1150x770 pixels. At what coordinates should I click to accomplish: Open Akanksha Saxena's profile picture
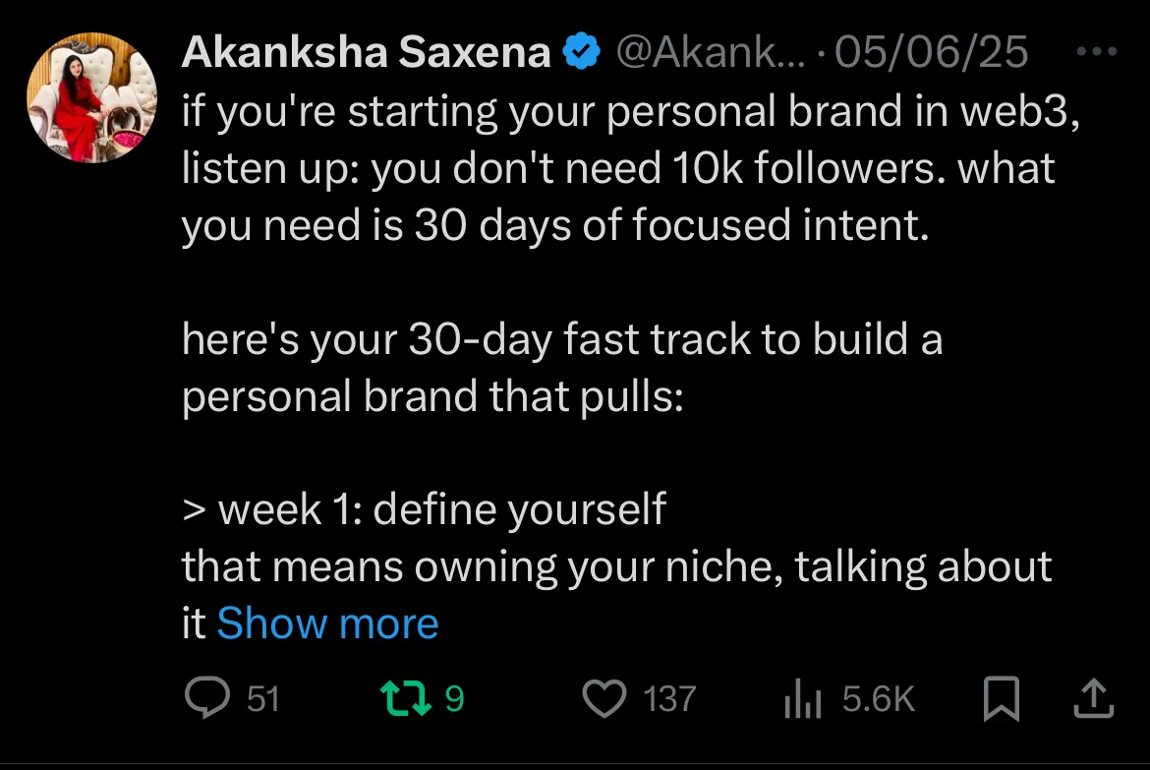(90, 97)
